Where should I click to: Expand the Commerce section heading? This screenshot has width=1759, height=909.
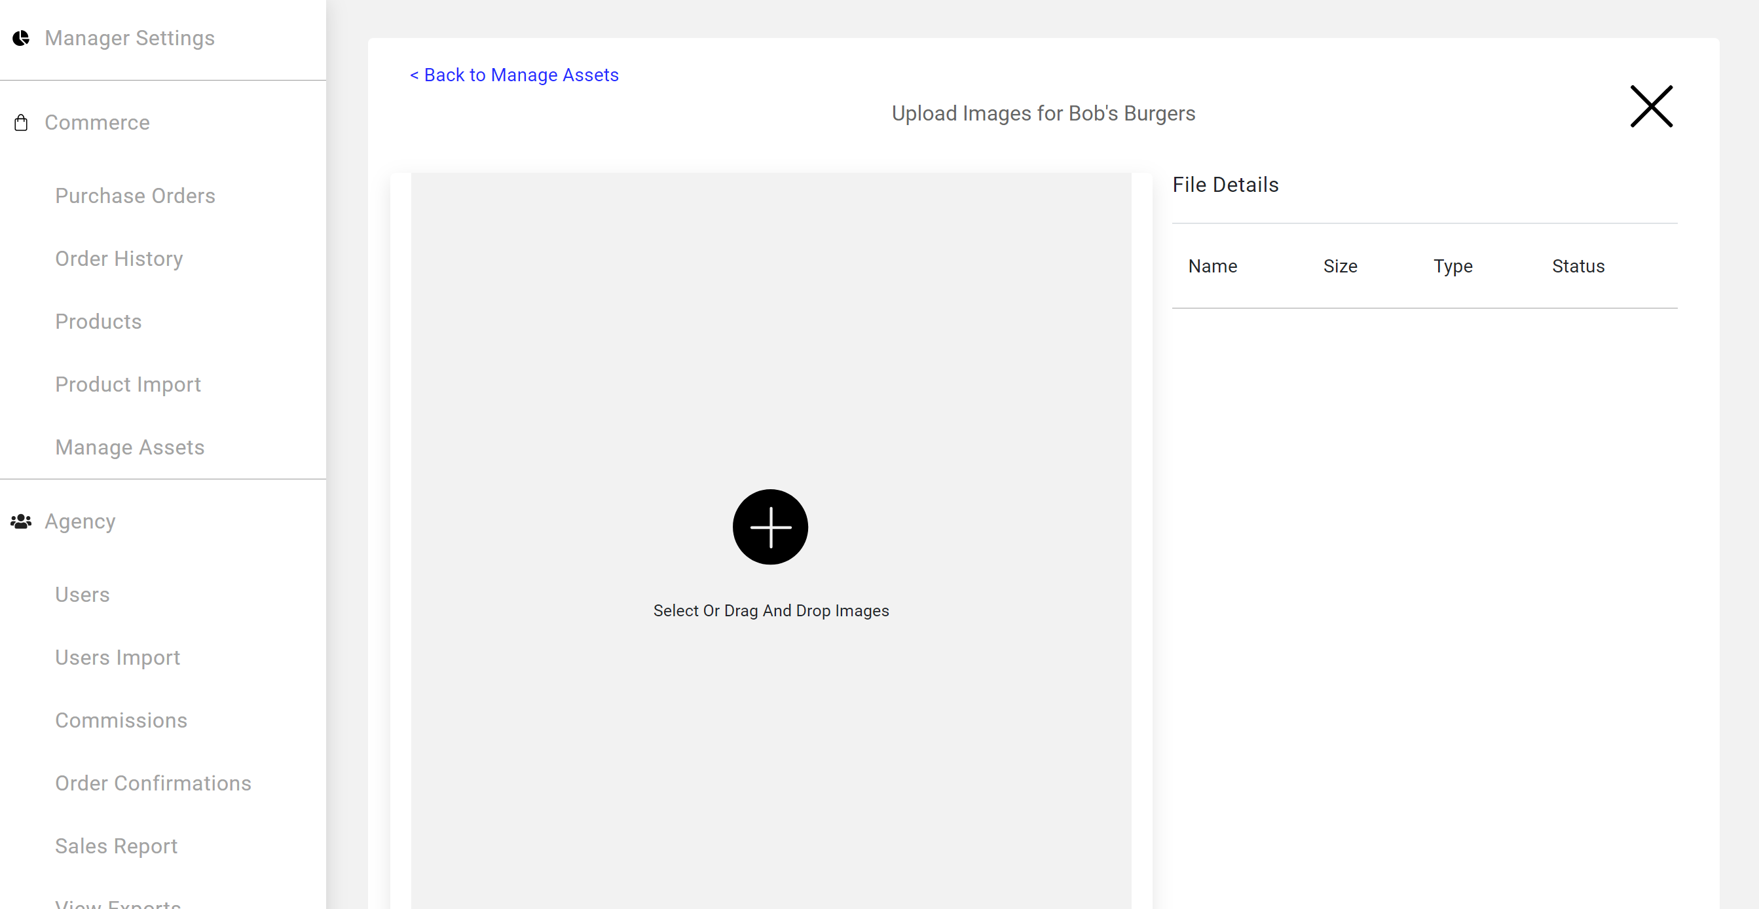click(x=97, y=123)
